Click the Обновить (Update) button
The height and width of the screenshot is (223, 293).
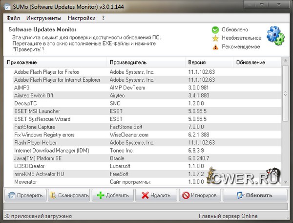click(255, 195)
